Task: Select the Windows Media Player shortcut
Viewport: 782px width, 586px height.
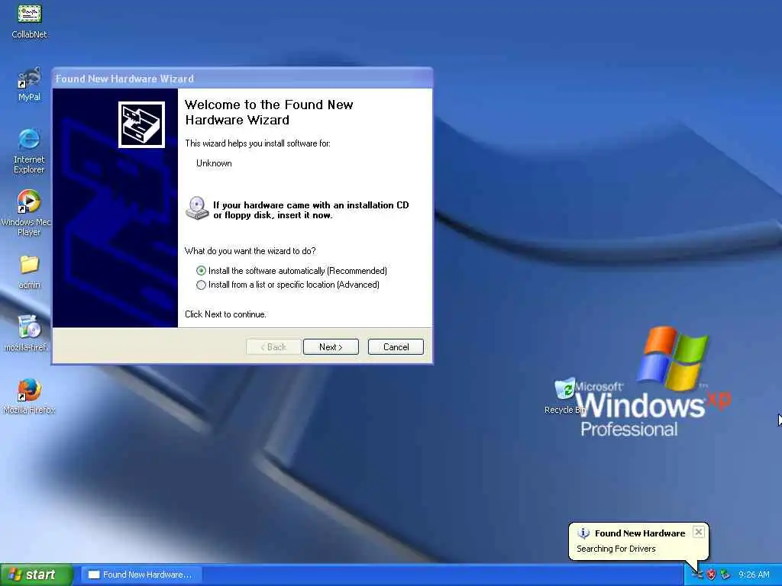Action: pos(28,213)
